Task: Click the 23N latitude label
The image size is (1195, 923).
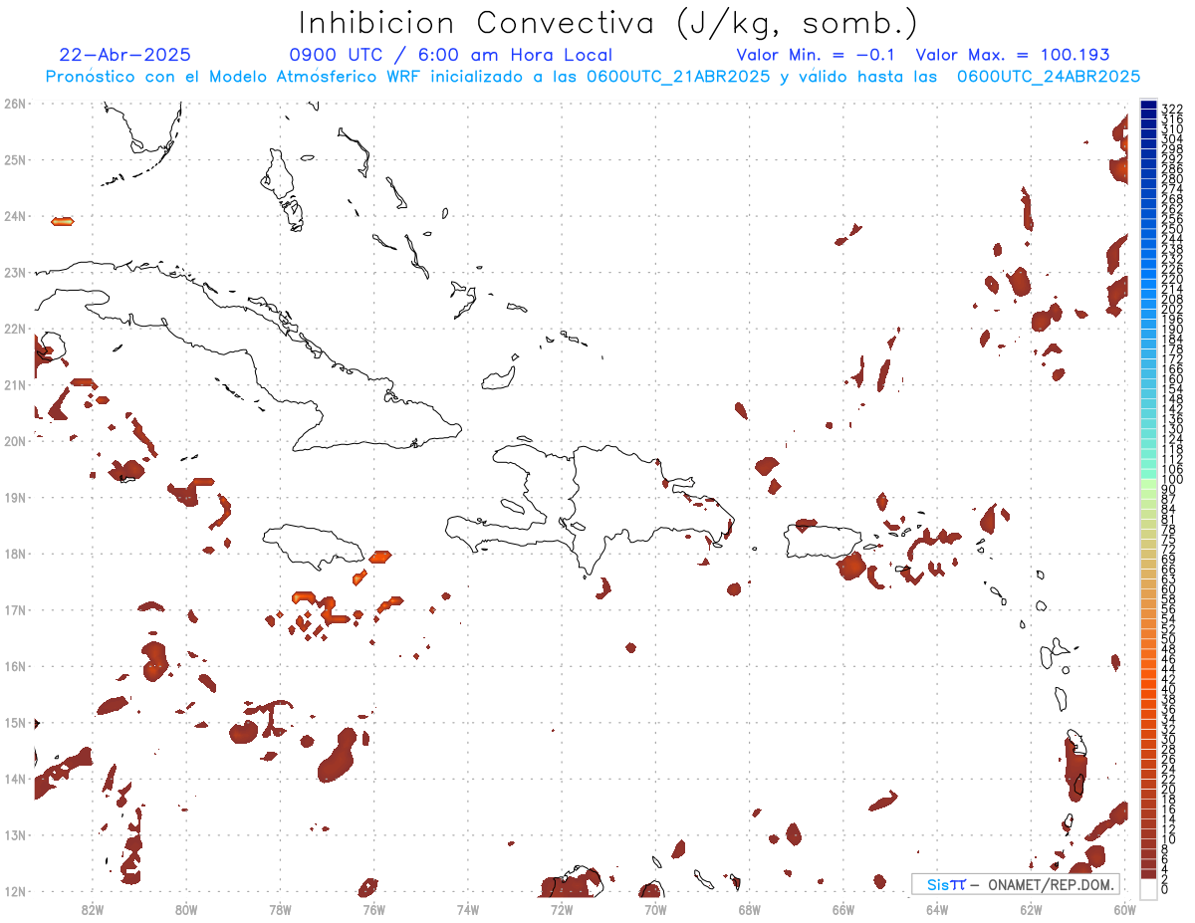Action: 14,272
